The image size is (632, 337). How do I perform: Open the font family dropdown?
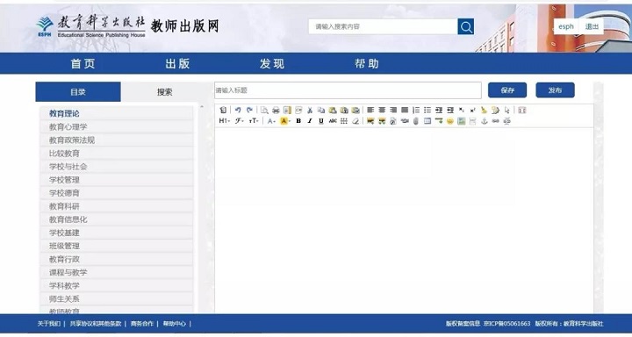tap(240, 121)
